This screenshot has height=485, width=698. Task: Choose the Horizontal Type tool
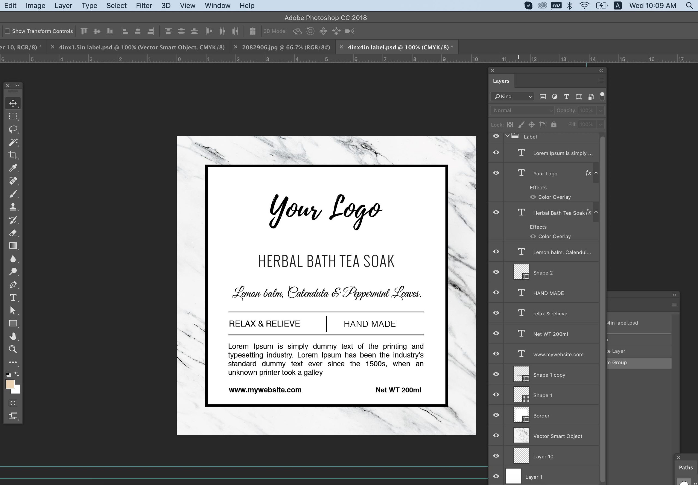tap(13, 298)
